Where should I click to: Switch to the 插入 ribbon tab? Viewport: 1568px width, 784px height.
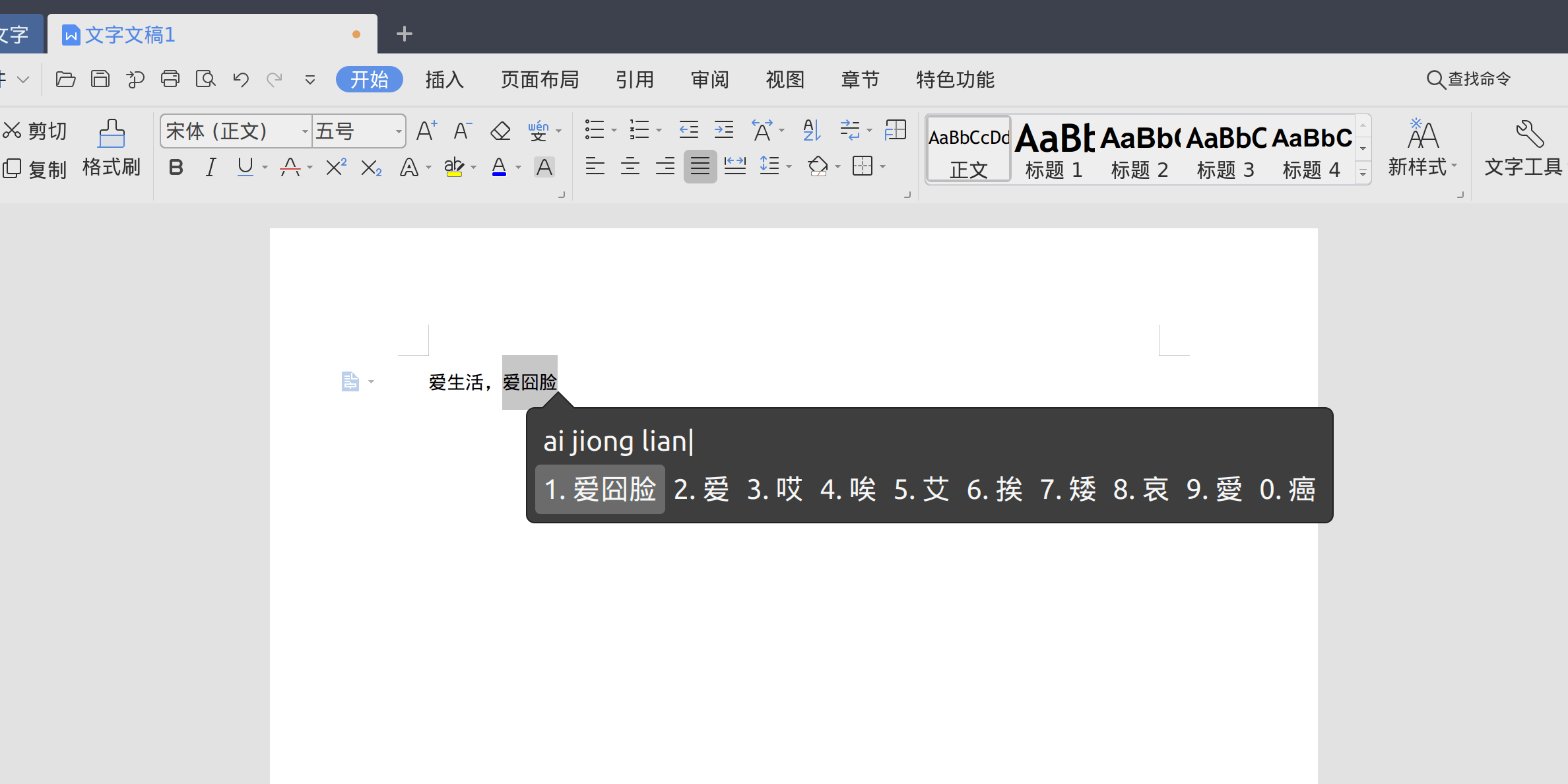444,79
